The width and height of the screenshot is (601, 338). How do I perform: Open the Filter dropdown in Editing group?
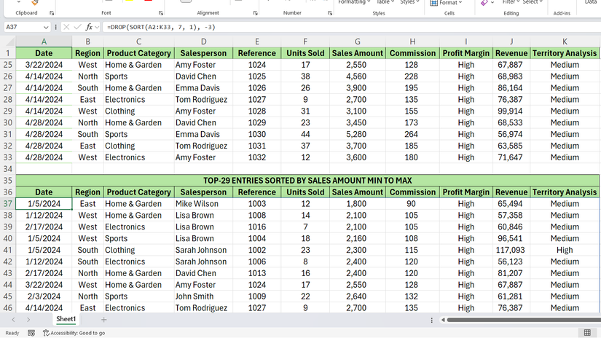pyautogui.click(x=511, y=3)
